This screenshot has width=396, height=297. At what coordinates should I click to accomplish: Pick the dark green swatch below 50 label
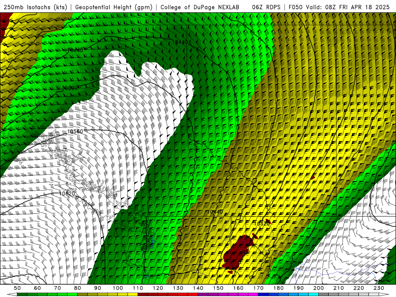pos(22,295)
